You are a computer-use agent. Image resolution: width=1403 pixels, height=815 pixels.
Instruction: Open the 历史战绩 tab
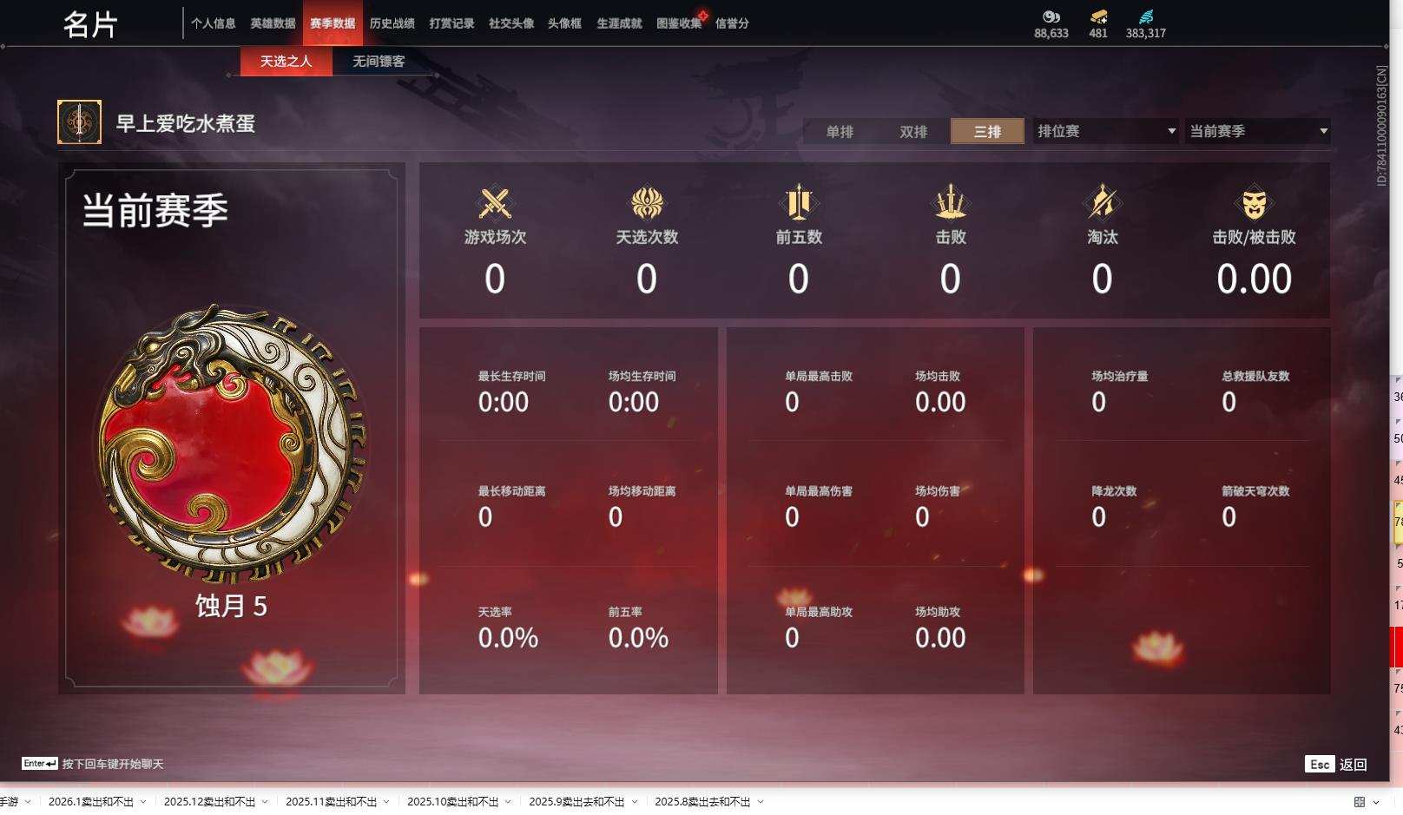click(x=392, y=23)
